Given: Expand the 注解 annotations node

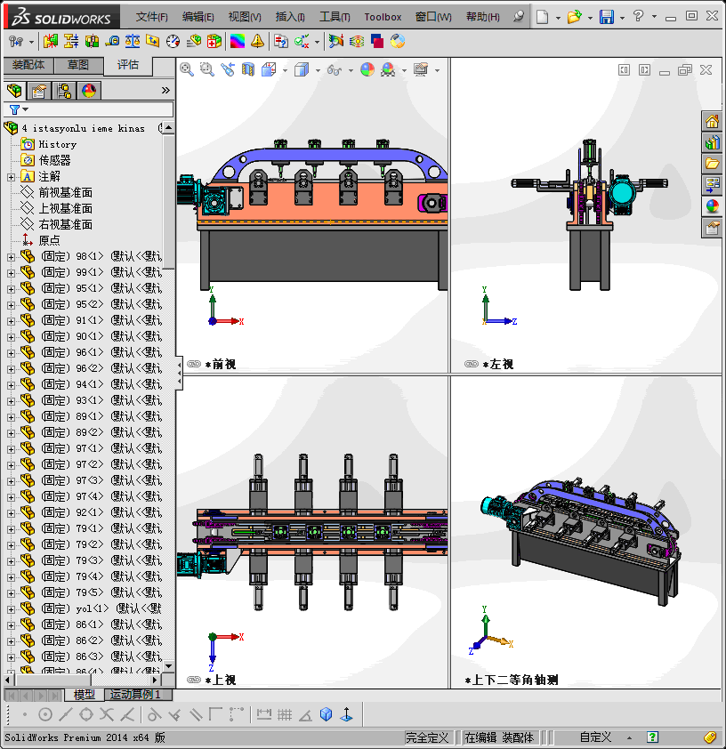Looking at the screenshot, I should pos(11,177).
